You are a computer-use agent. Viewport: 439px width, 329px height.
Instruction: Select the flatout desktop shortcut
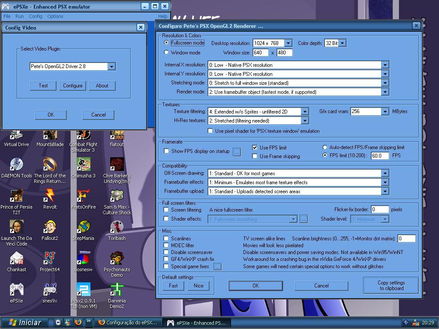point(117,139)
